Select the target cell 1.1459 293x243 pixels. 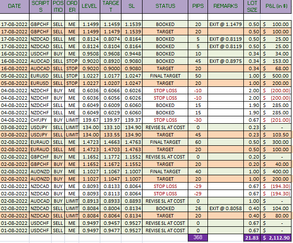click(111, 25)
